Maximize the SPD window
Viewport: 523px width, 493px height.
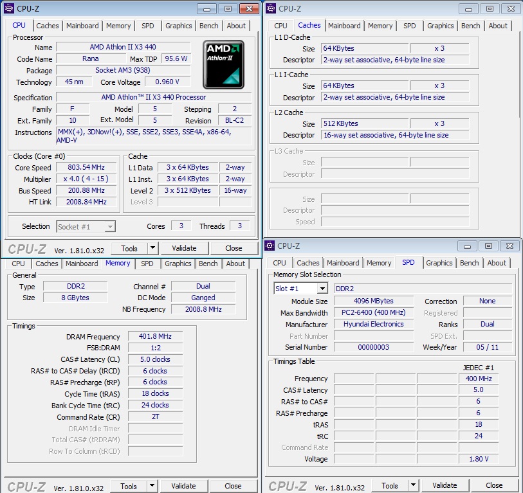(488, 246)
